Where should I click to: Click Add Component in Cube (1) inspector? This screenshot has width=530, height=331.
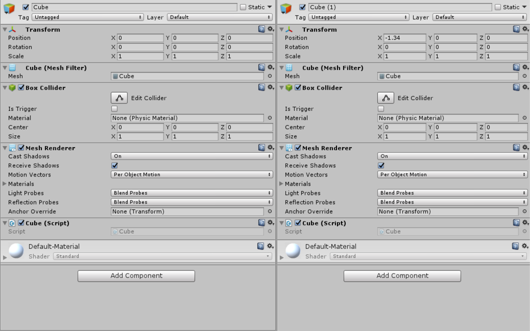402,276
